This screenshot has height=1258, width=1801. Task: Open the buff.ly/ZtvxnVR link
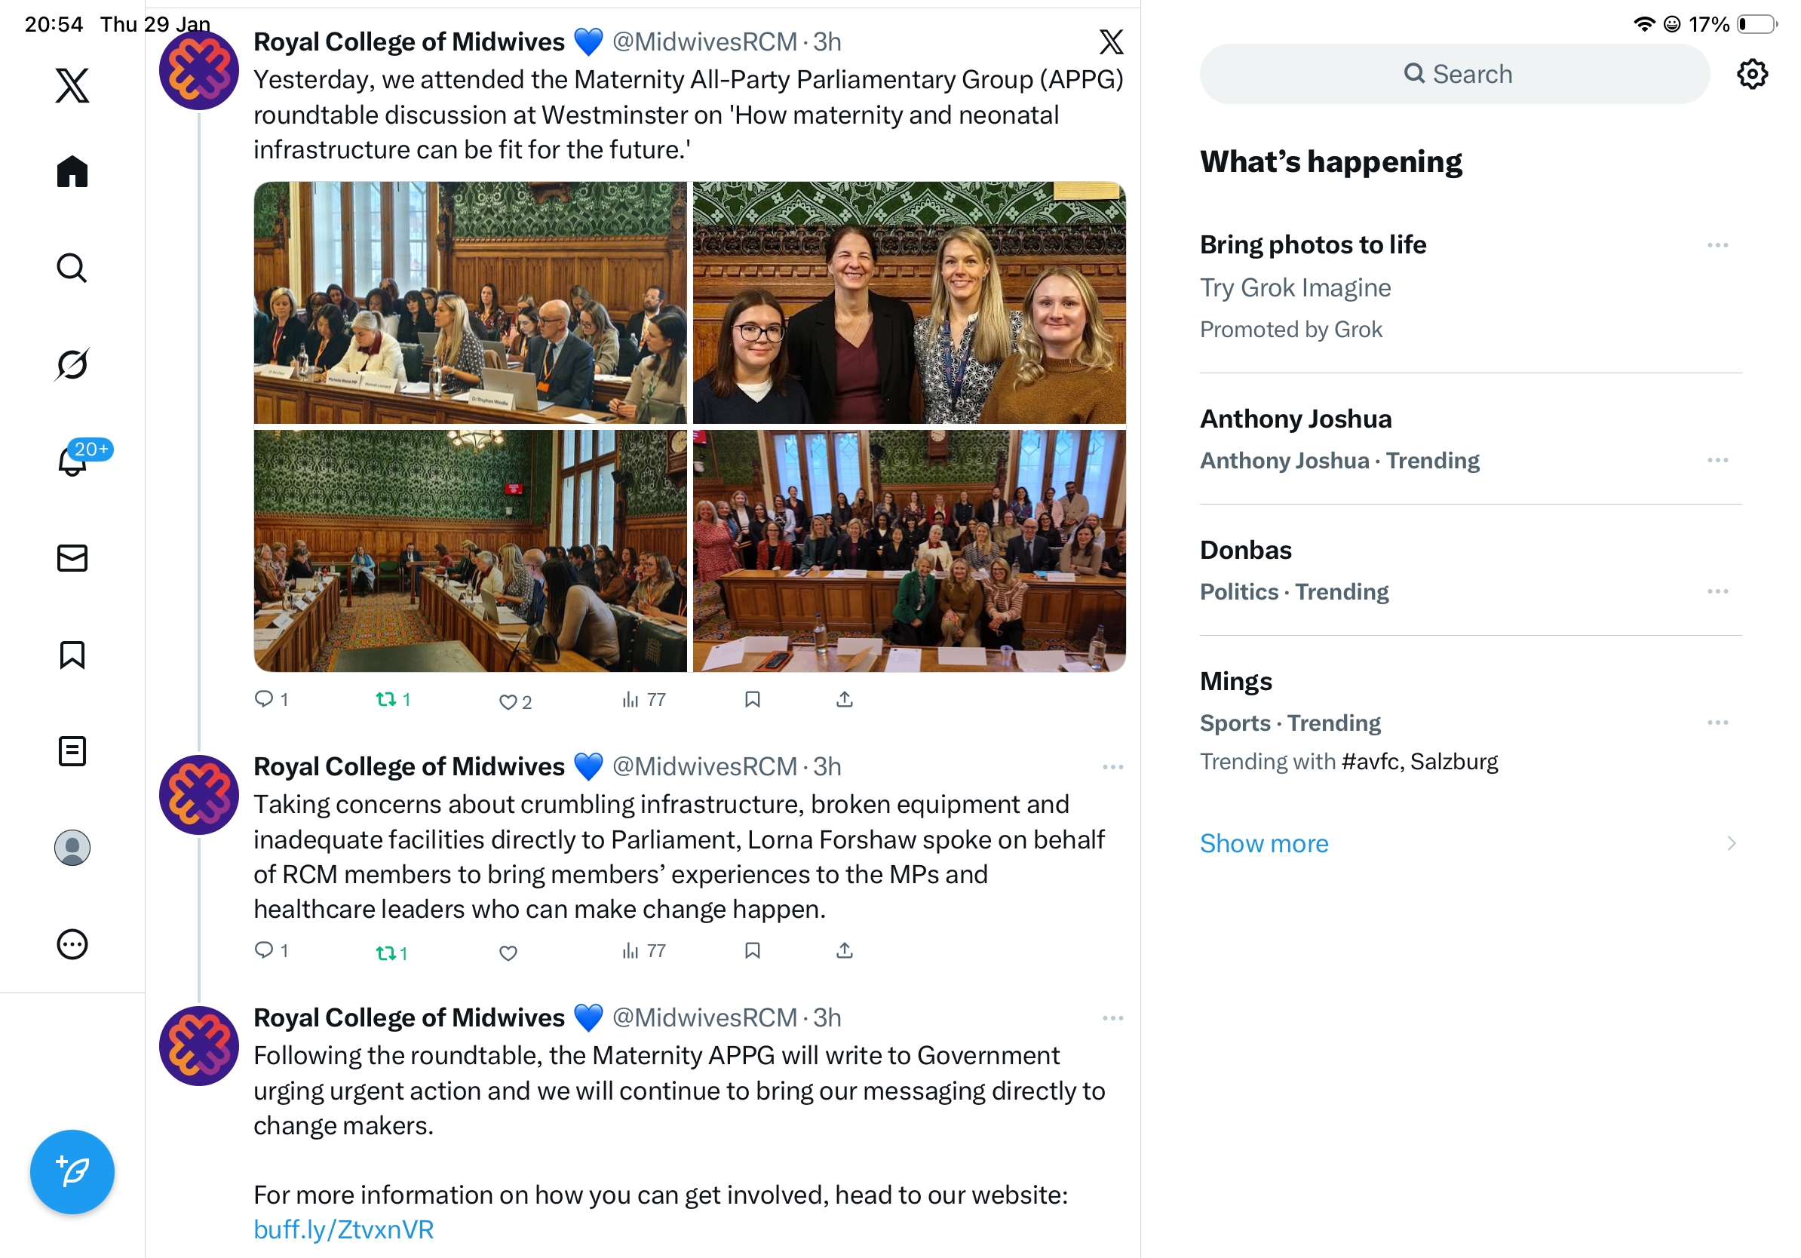344,1229
